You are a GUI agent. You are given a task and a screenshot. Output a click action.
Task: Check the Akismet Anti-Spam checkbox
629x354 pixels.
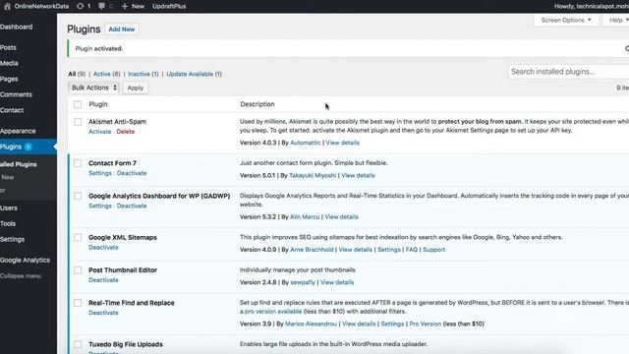pyautogui.click(x=78, y=122)
